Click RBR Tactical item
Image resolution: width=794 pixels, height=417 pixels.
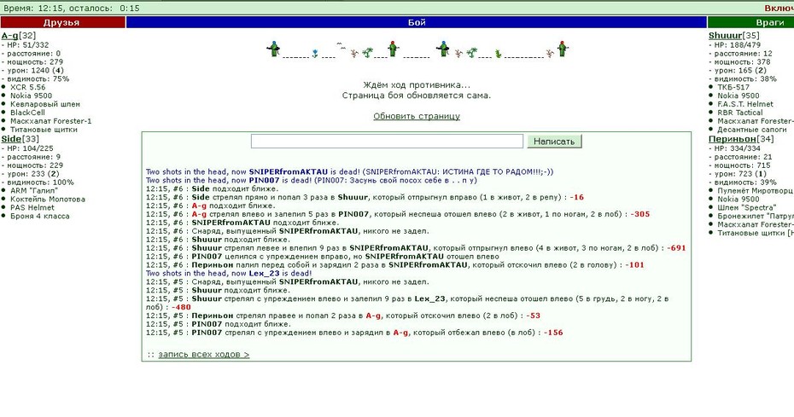pyautogui.click(x=740, y=113)
